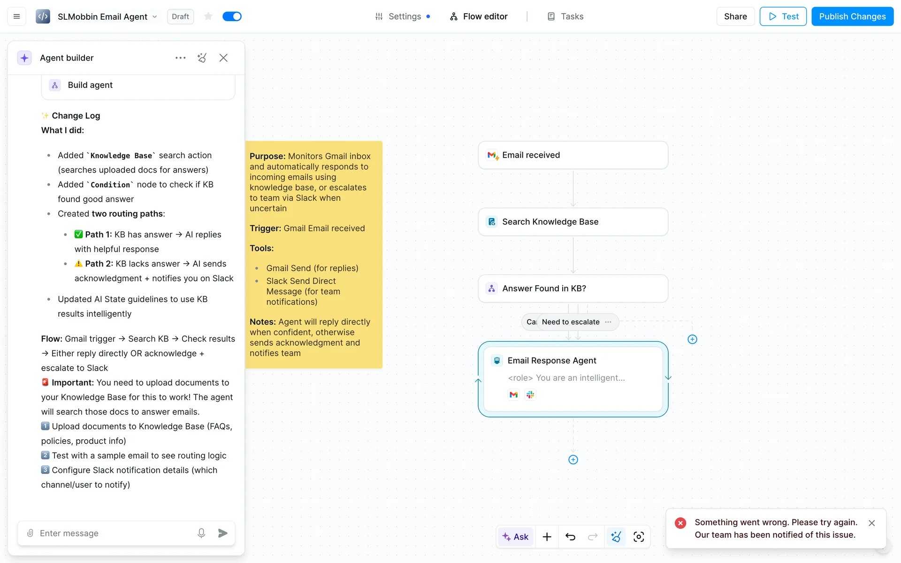Star the agent as favorite
The height and width of the screenshot is (563, 901).
pyautogui.click(x=208, y=16)
